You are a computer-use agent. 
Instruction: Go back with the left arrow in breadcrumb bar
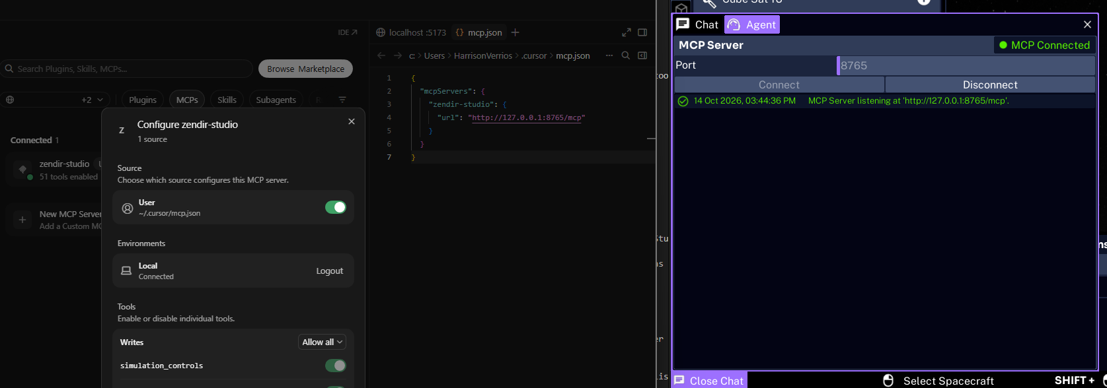381,56
